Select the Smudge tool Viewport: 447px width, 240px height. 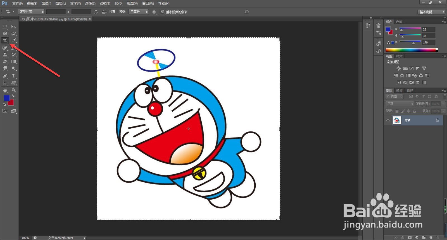click(5, 68)
